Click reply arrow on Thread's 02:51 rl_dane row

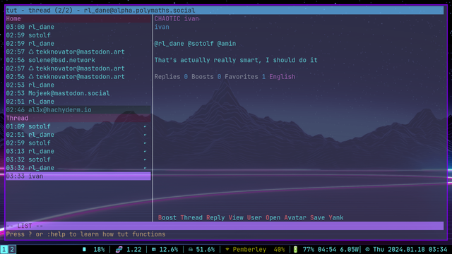145,135
